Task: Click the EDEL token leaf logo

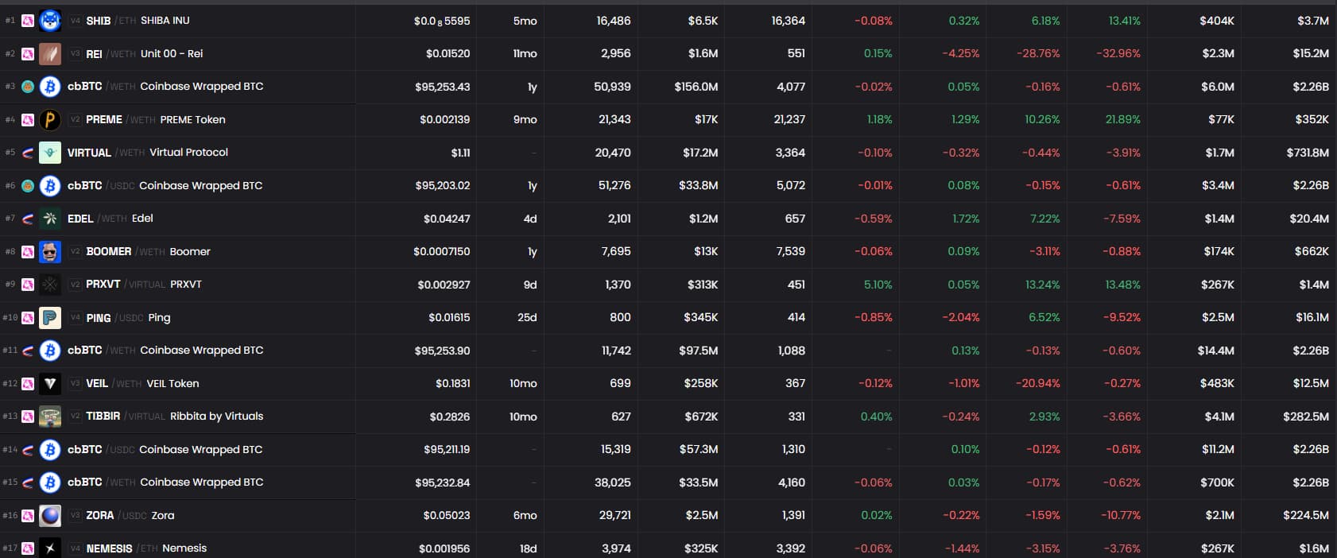Action: (x=50, y=219)
